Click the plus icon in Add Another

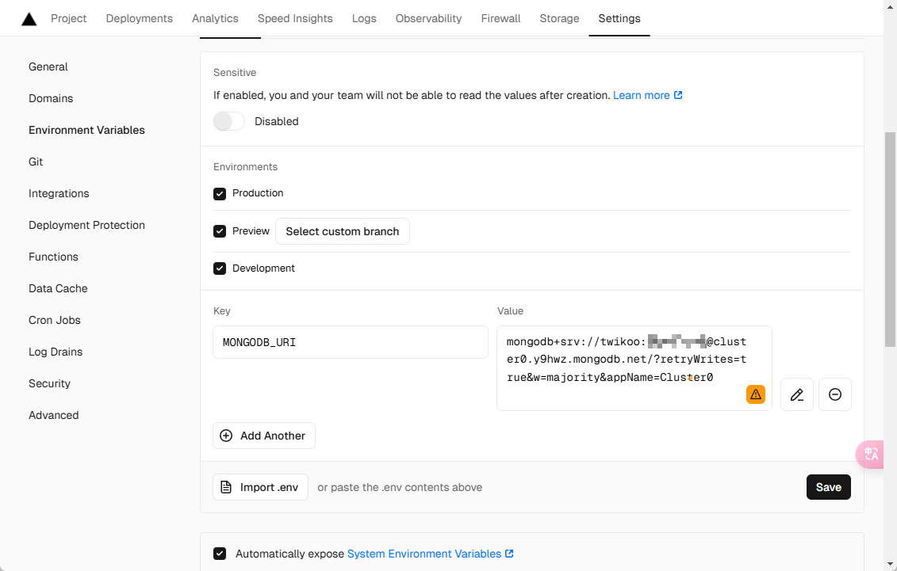point(226,436)
